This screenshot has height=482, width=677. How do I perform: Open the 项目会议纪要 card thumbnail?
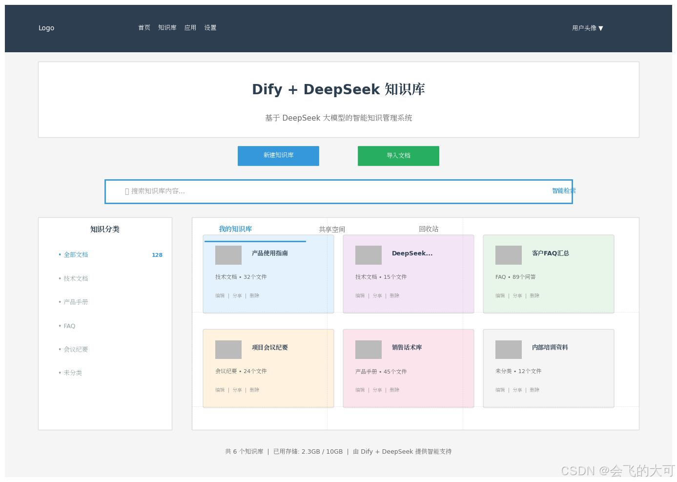pos(228,350)
